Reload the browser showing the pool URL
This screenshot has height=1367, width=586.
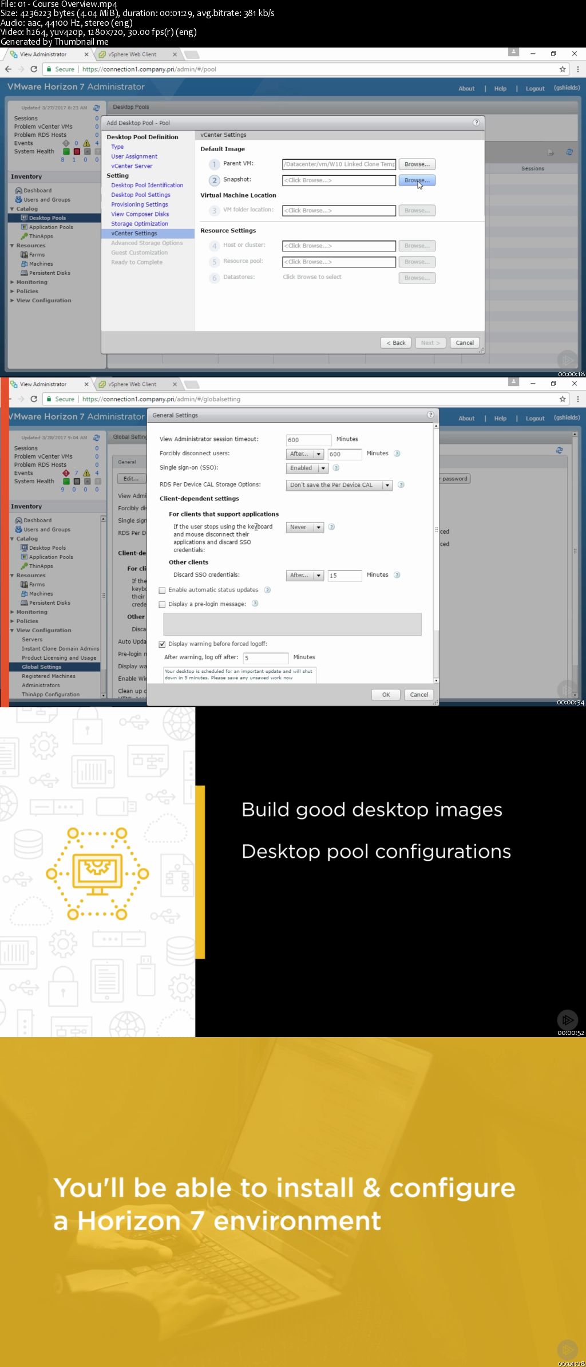pyautogui.click(x=34, y=69)
